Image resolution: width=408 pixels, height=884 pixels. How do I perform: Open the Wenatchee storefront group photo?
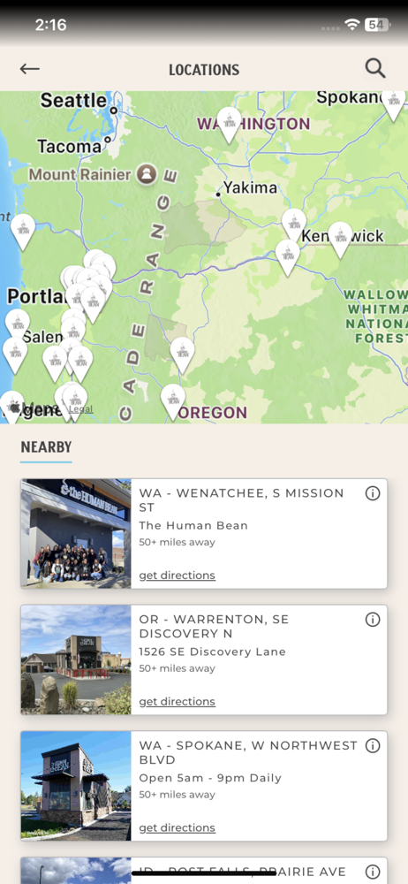(76, 533)
